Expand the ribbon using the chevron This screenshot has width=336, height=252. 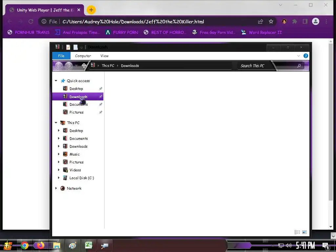299,56
